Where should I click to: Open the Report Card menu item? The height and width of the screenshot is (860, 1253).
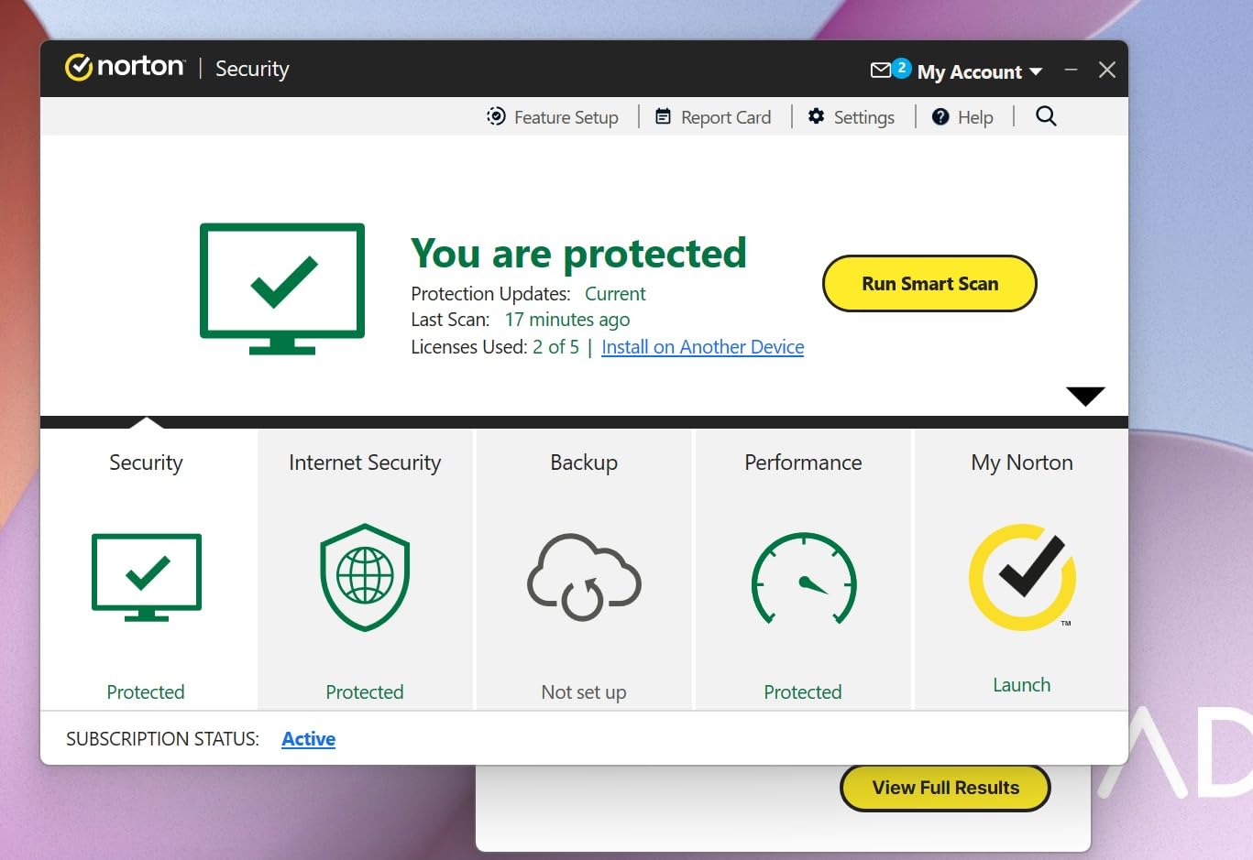click(713, 116)
